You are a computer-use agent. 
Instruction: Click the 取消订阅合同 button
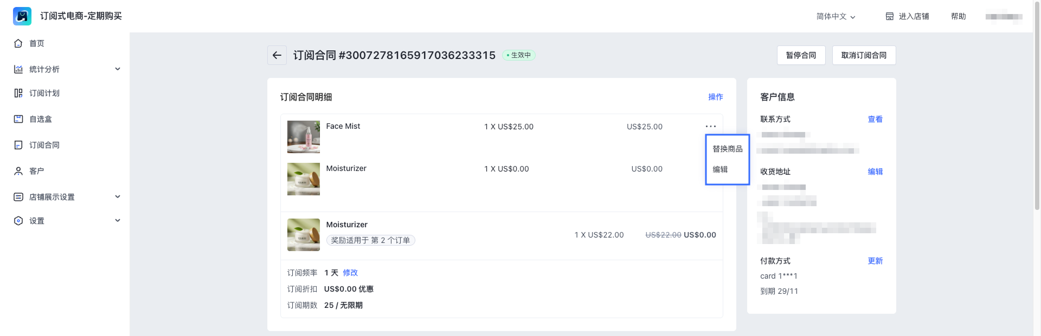(x=864, y=55)
